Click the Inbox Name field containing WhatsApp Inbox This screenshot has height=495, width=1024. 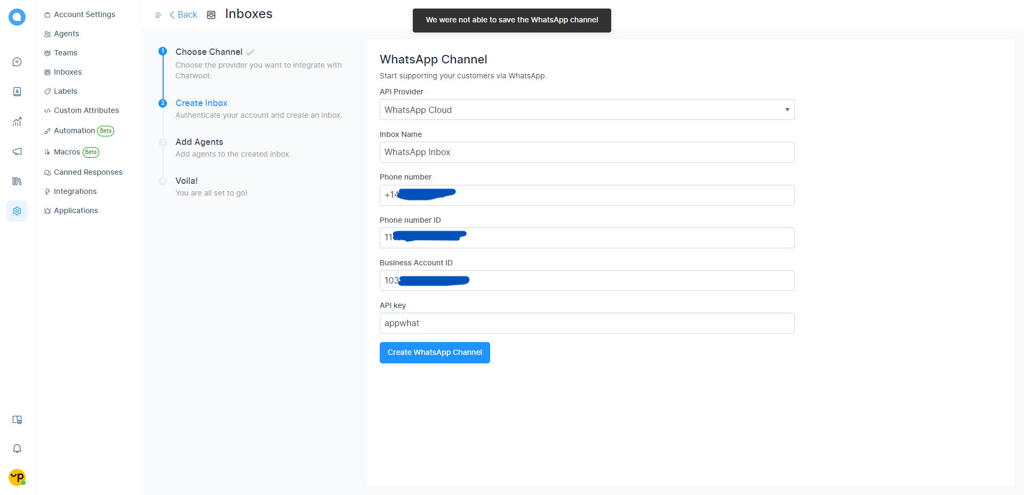[x=587, y=152]
